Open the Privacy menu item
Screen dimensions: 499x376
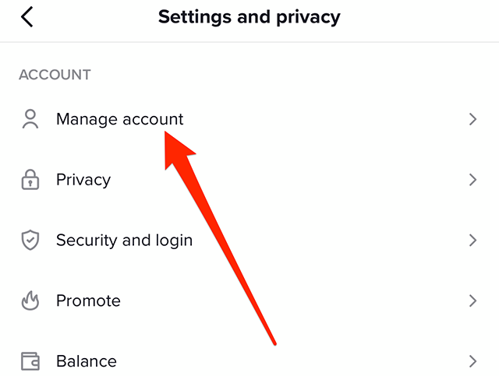[x=83, y=180]
